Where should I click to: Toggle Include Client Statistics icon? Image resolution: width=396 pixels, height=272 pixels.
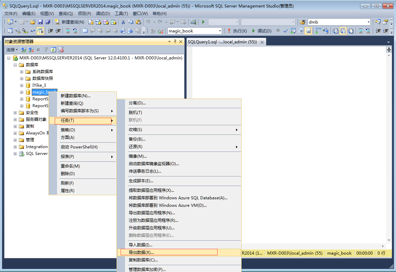(x=326, y=31)
